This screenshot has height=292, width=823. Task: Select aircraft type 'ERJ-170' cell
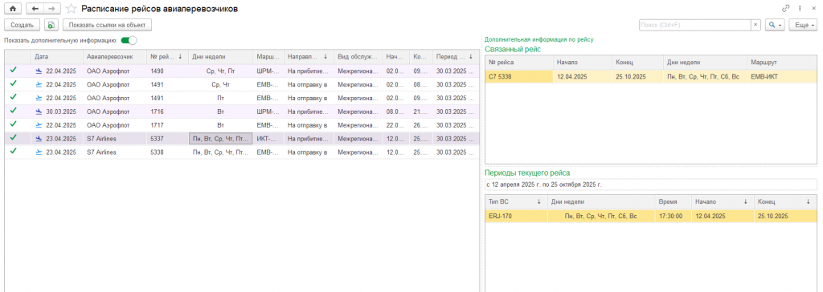515,216
